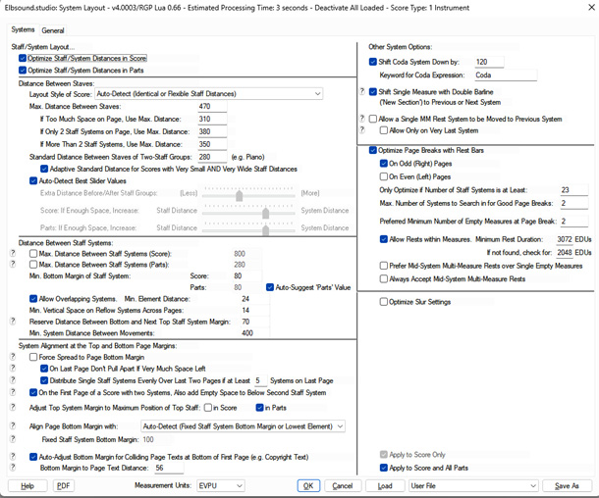The height and width of the screenshot is (498, 599).
Task: Click help icon beside Shift Single Measure with Double Barline
Action: click(362, 91)
